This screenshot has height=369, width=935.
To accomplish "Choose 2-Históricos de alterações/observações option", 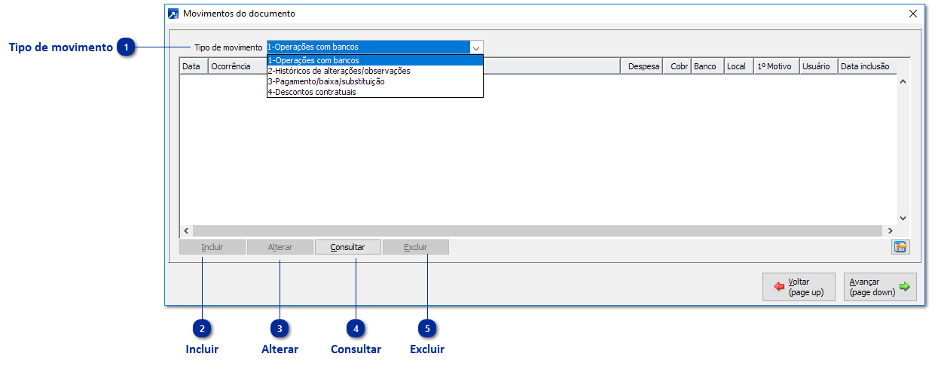I will 374,71.
